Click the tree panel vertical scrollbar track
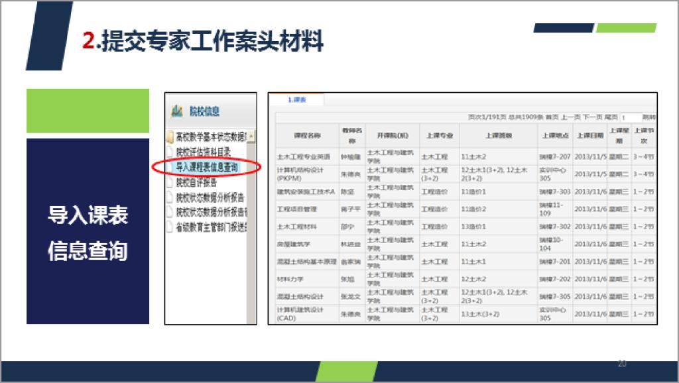The image size is (679, 383). click(251, 234)
